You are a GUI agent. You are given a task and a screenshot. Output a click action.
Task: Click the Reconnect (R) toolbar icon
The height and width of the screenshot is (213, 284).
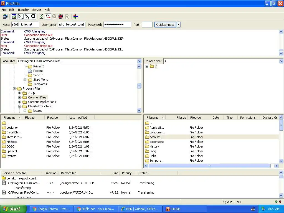(x=67, y=17)
